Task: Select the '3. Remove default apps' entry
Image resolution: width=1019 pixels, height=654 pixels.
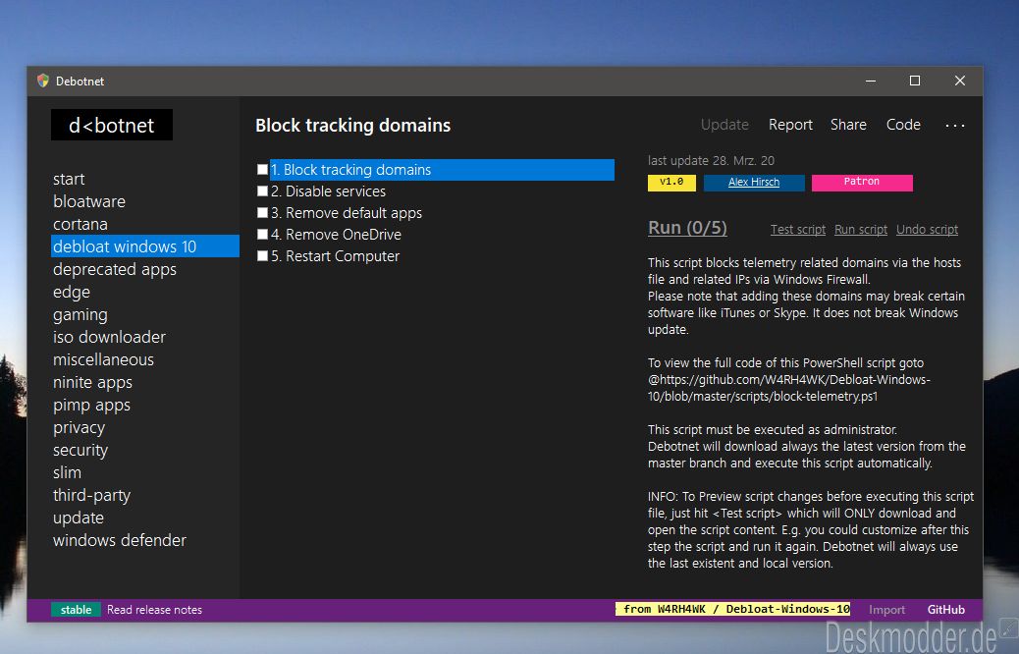Action: coord(347,212)
